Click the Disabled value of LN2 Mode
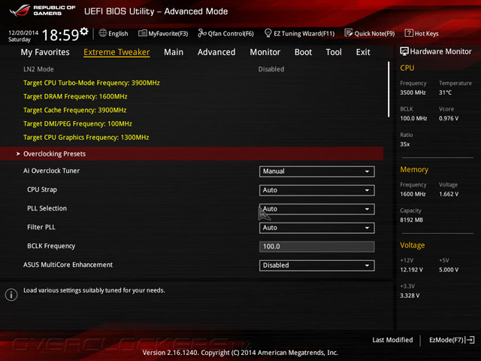481x361 pixels. coord(271,69)
